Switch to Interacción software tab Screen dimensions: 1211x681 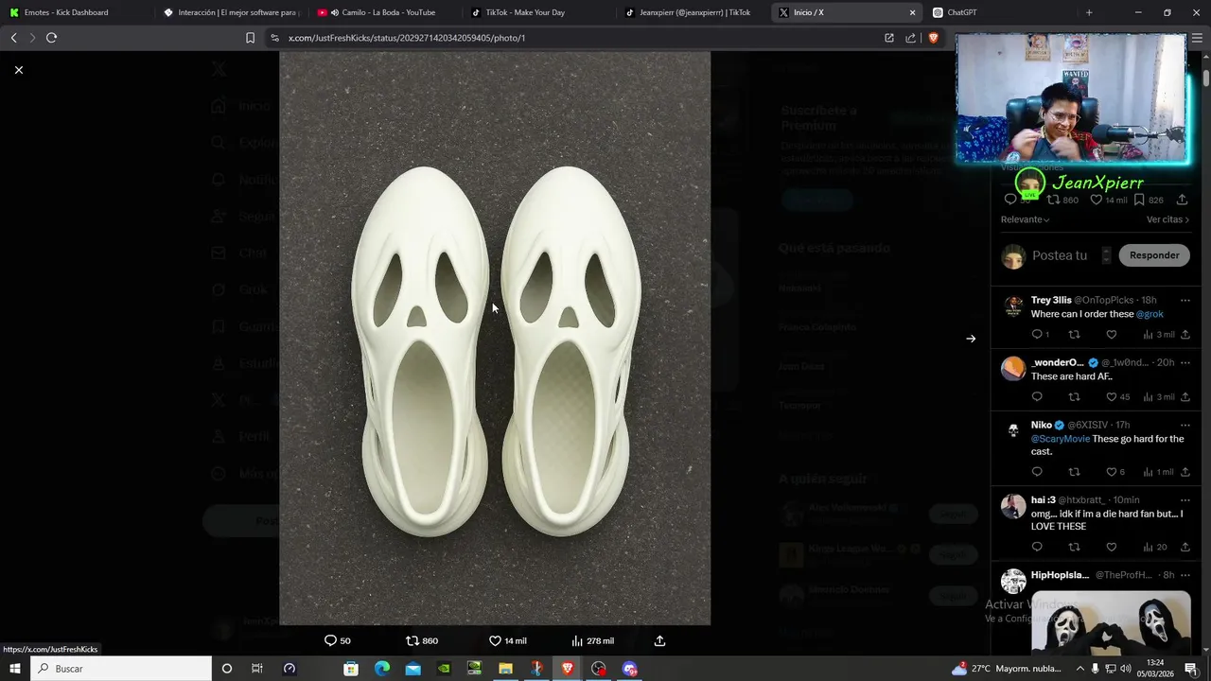click(x=232, y=12)
